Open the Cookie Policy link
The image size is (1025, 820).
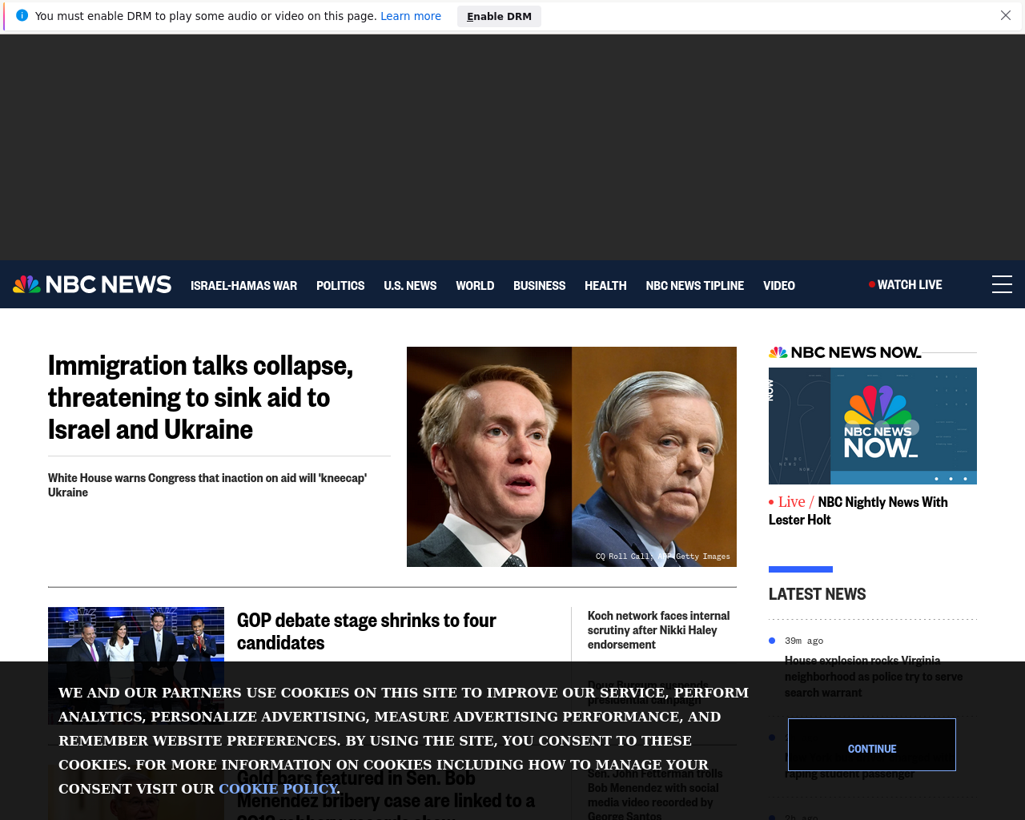(277, 789)
